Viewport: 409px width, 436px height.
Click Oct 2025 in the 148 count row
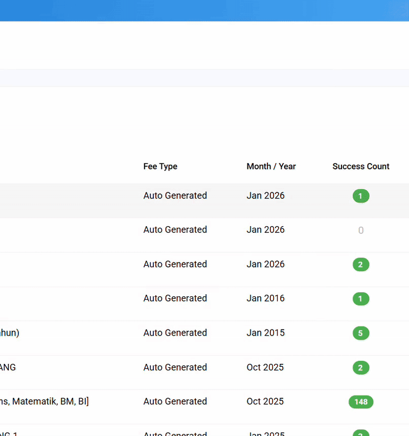coord(265,401)
